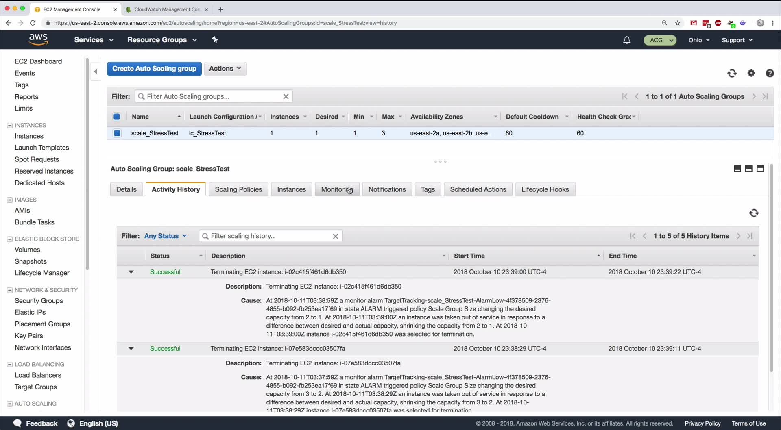Set details pane to half-height layout
Viewport: 781px width, 430px height.
point(748,169)
